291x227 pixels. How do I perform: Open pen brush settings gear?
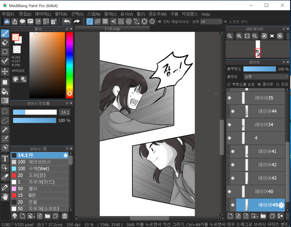tap(66, 155)
